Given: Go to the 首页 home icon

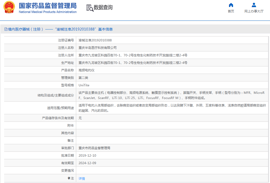Looking at the screenshot, I should tap(231, 5).
